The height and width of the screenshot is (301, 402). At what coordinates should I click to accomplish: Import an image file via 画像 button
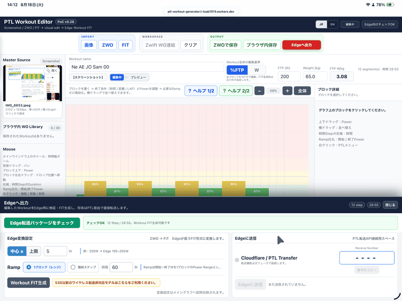coord(89,45)
